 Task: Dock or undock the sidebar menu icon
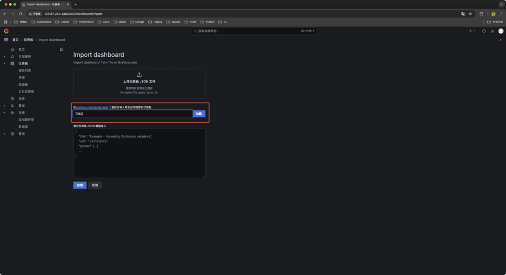pos(62,49)
